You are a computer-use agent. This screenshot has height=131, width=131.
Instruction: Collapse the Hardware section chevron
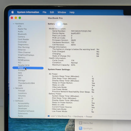point(14,24)
